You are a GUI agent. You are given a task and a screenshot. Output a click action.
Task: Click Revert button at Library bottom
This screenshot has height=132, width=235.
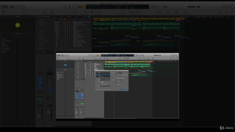coord(9,126)
